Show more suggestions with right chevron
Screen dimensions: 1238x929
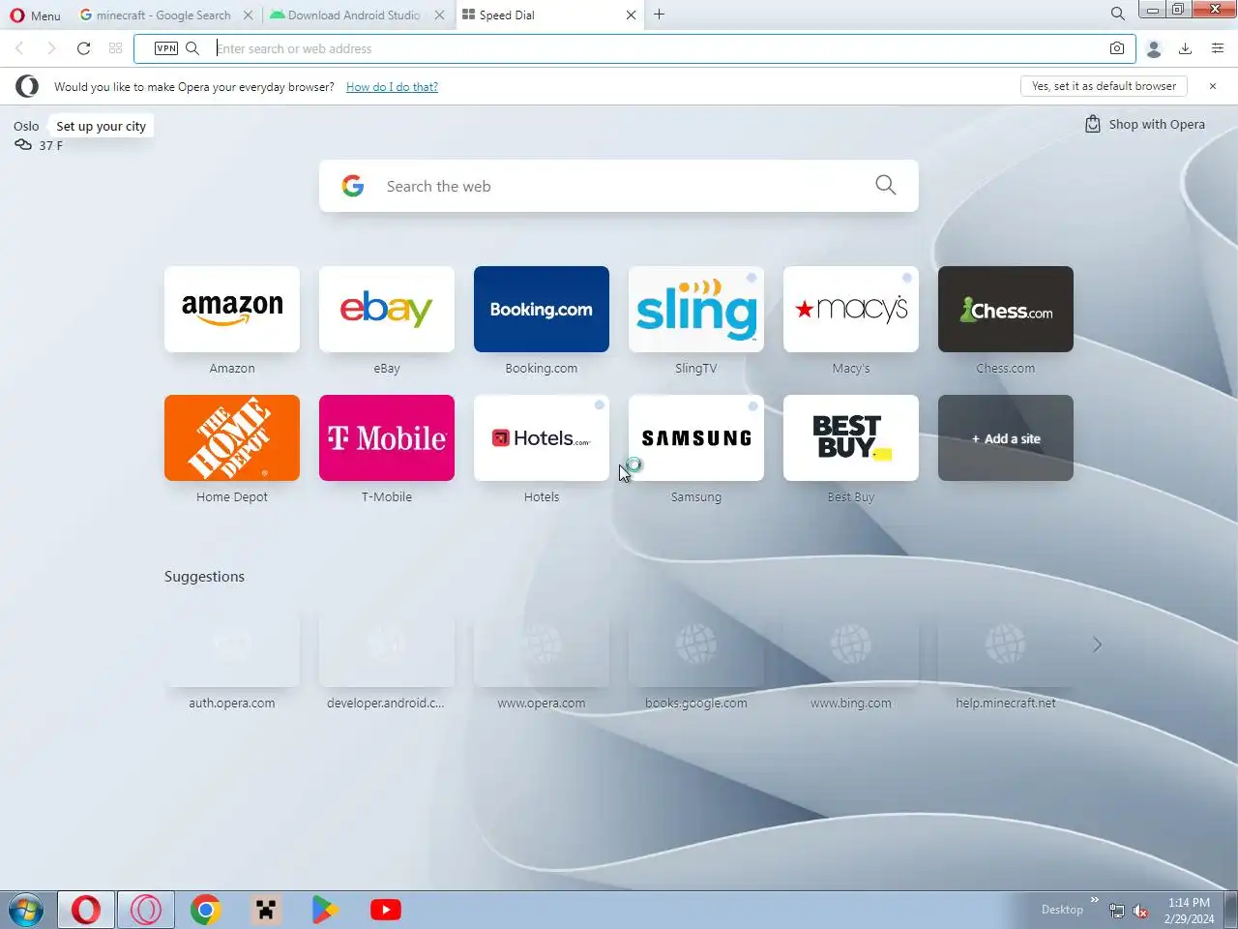click(x=1097, y=644)
